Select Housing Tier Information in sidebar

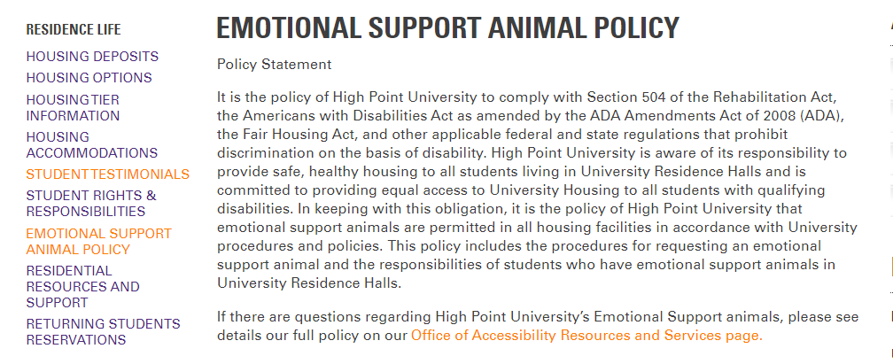pos(73,108)
